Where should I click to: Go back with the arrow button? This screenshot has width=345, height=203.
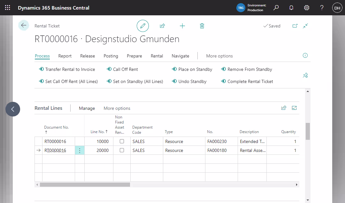click(x=24, y=25)
